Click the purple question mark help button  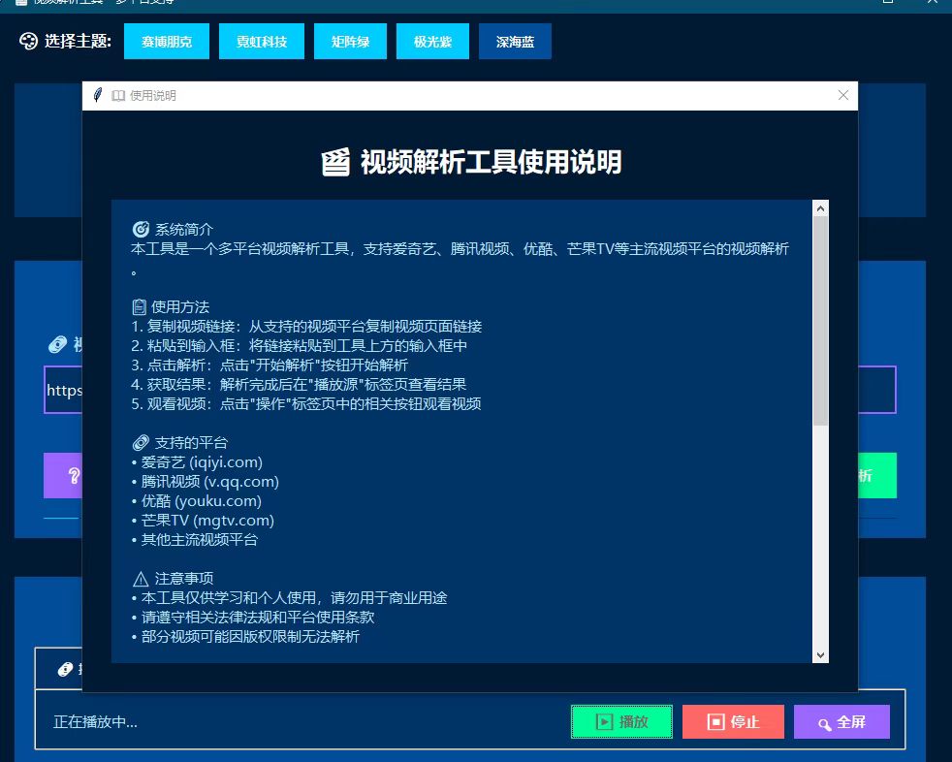click(x=63, y=475)
